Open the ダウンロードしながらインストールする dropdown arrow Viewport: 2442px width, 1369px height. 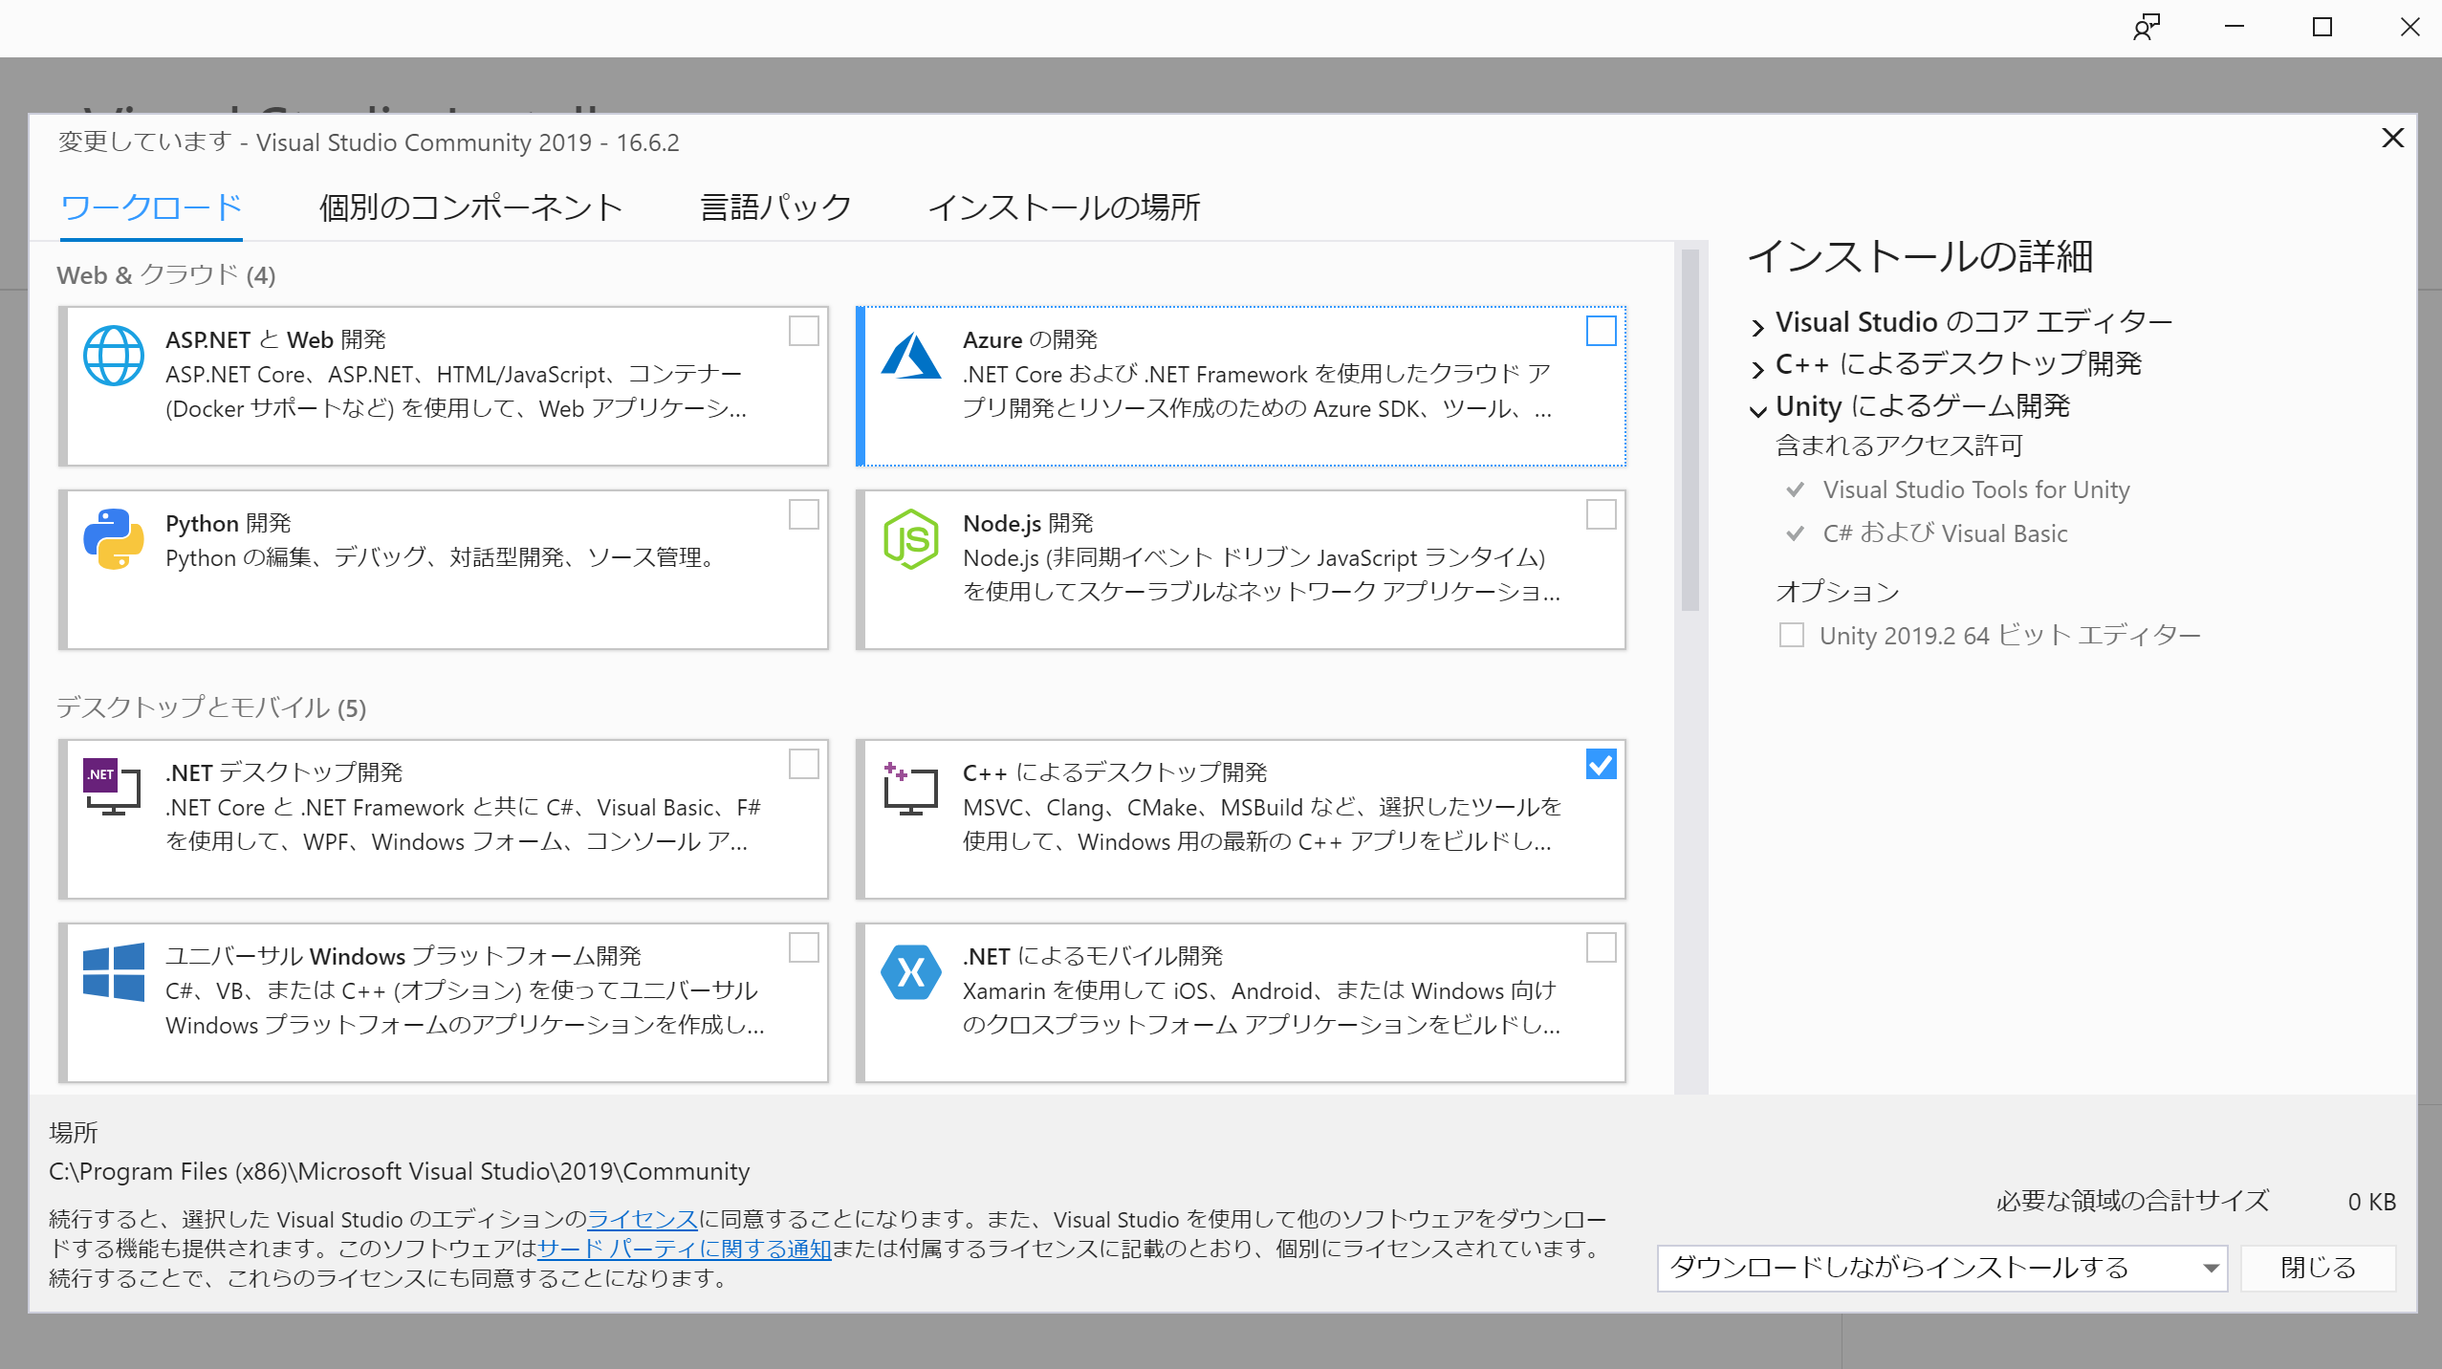point(2210,1268)
